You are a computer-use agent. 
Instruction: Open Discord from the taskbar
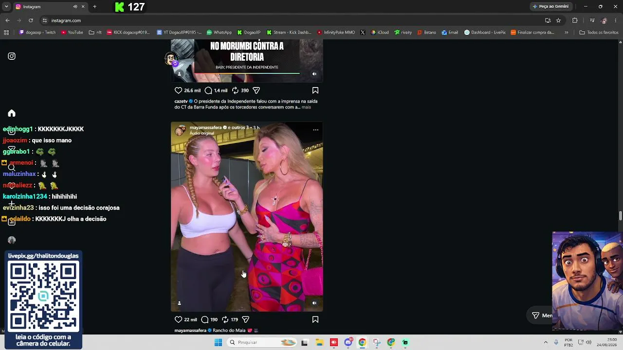tap(348, 342)
